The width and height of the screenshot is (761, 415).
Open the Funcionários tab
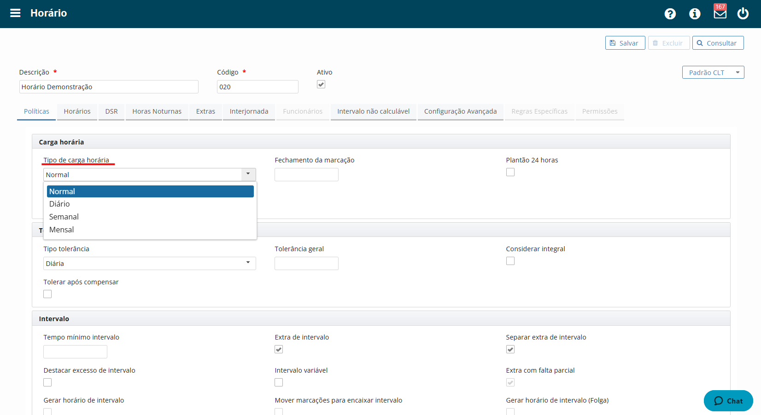coord(303,111)
